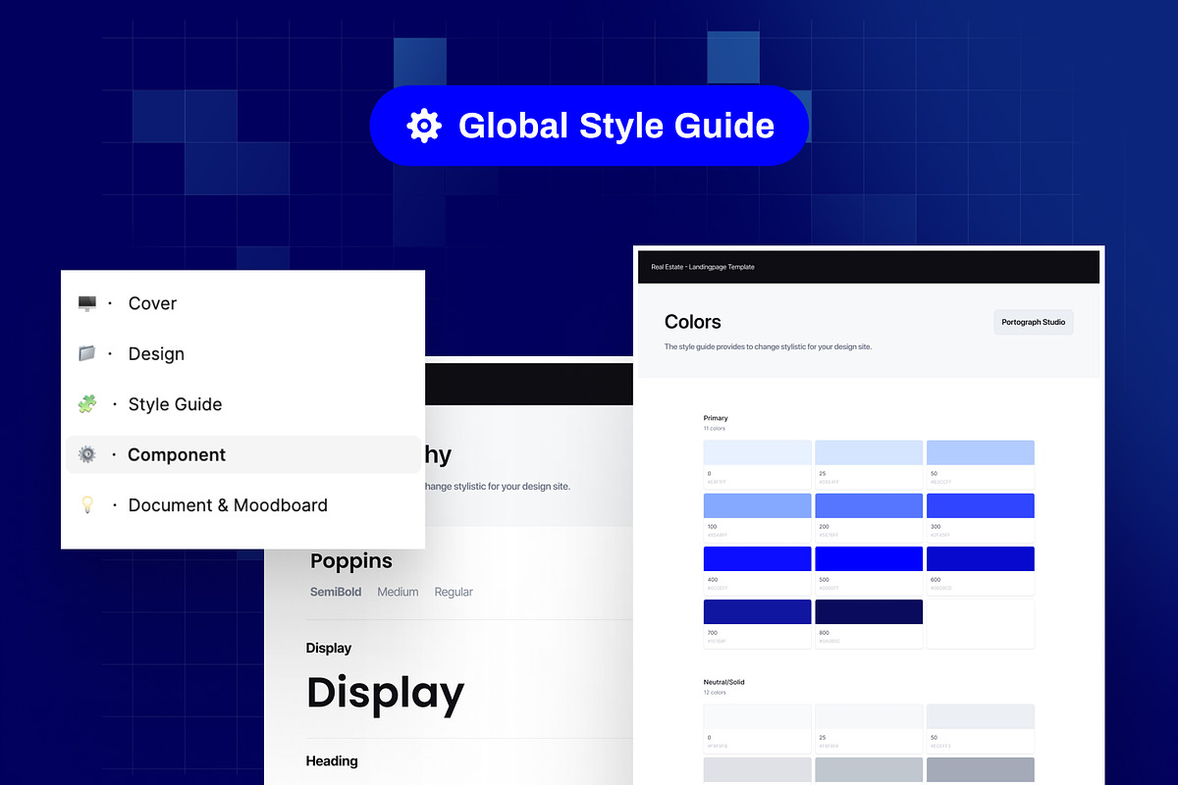Pick the Primary 200 color swatch

(869, 505)
